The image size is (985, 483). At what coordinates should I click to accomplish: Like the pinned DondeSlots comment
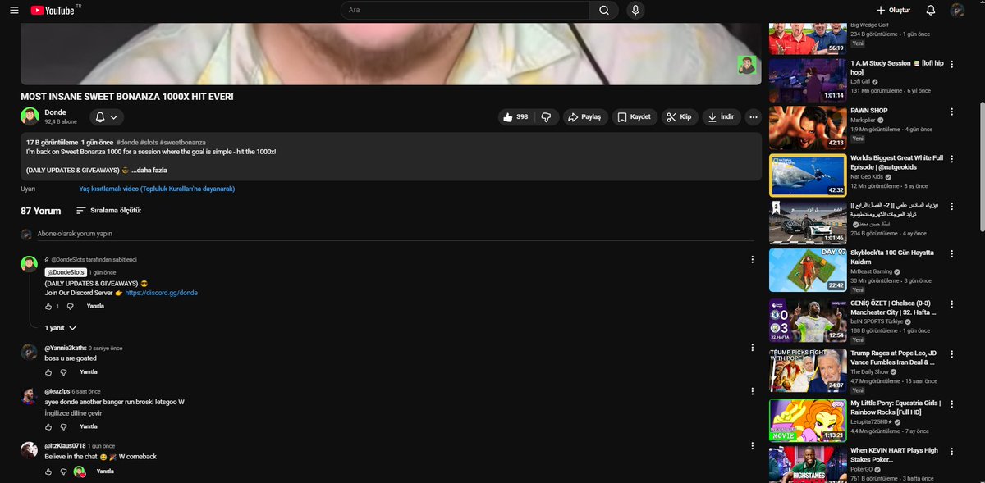pos(48,306)
